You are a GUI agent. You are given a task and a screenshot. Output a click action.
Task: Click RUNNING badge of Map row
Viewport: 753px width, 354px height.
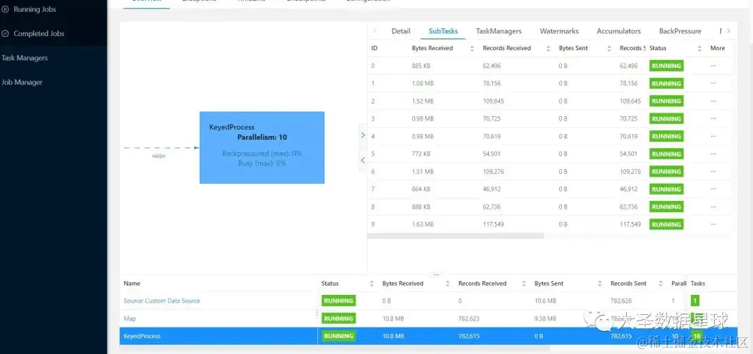click(x=339, y=319)
